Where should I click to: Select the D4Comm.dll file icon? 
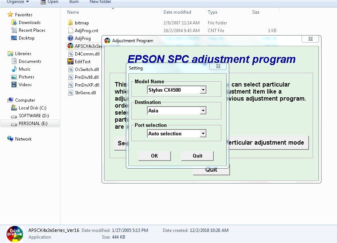[70, 54]
